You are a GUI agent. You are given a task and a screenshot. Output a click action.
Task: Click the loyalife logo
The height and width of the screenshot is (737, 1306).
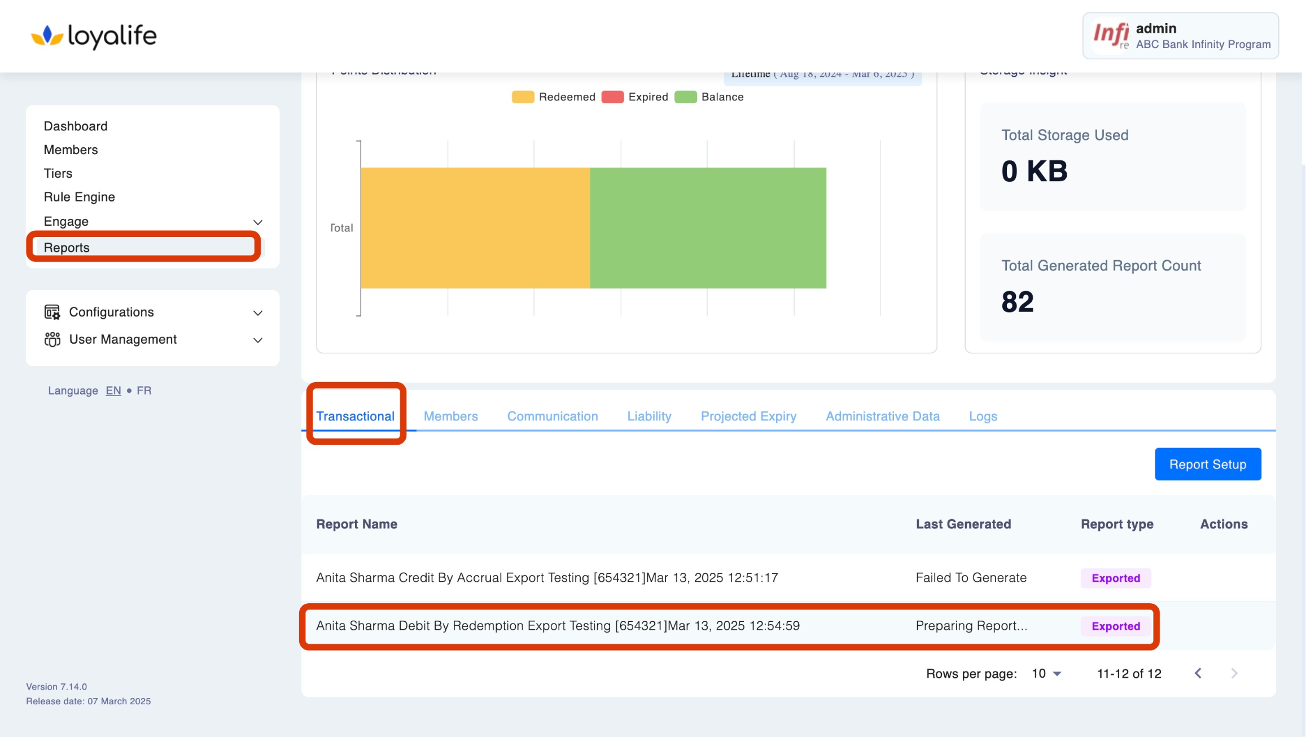[94, 36]
